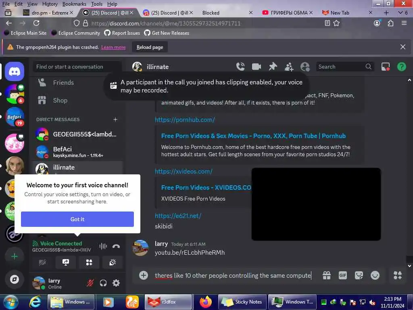
Task: Open the e621.net link
Action: pyautogui.click(x=178, y=216)
